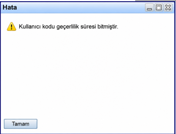Maximize the Hata error window

[159, 8]
